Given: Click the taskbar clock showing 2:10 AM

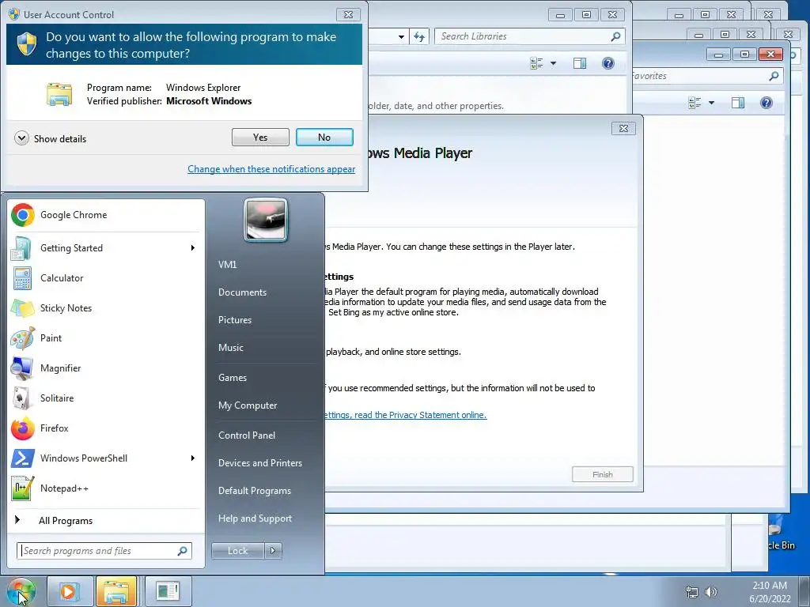Looking at the screenshot, I should pyautogui.click(x=770, y=592).
